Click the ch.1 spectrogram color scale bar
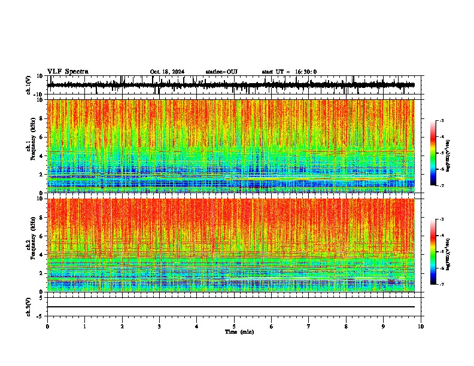This screenshot has height=366, width=474. [433, 153]
